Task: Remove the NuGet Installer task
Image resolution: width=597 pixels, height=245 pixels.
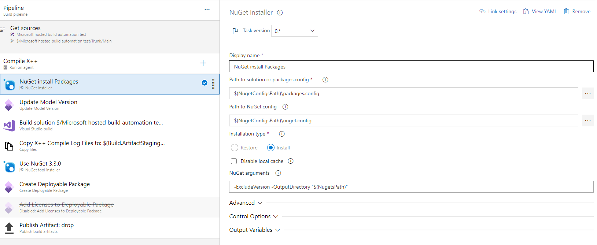Action: coord(577,11)
